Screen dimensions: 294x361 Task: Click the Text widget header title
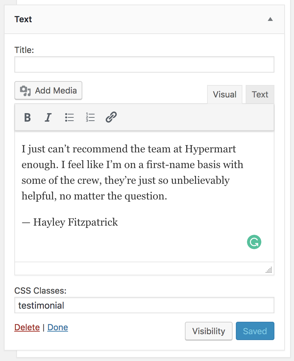tap(23, 19)
